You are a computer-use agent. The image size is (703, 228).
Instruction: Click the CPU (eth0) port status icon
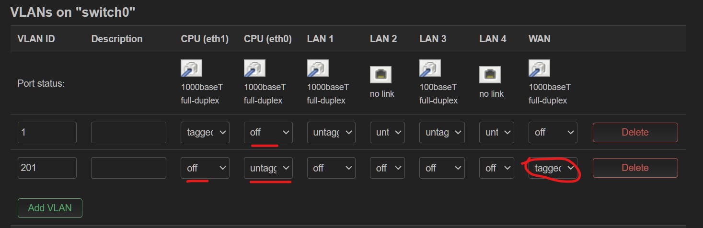(x=254, y=68)
